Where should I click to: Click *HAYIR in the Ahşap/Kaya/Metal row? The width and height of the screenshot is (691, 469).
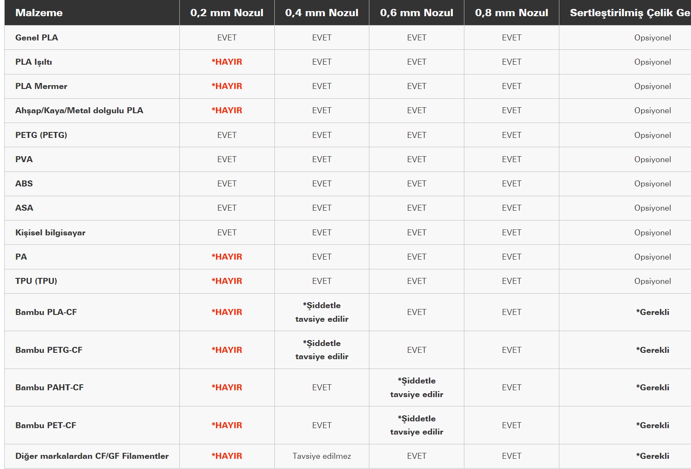(227, 110)
